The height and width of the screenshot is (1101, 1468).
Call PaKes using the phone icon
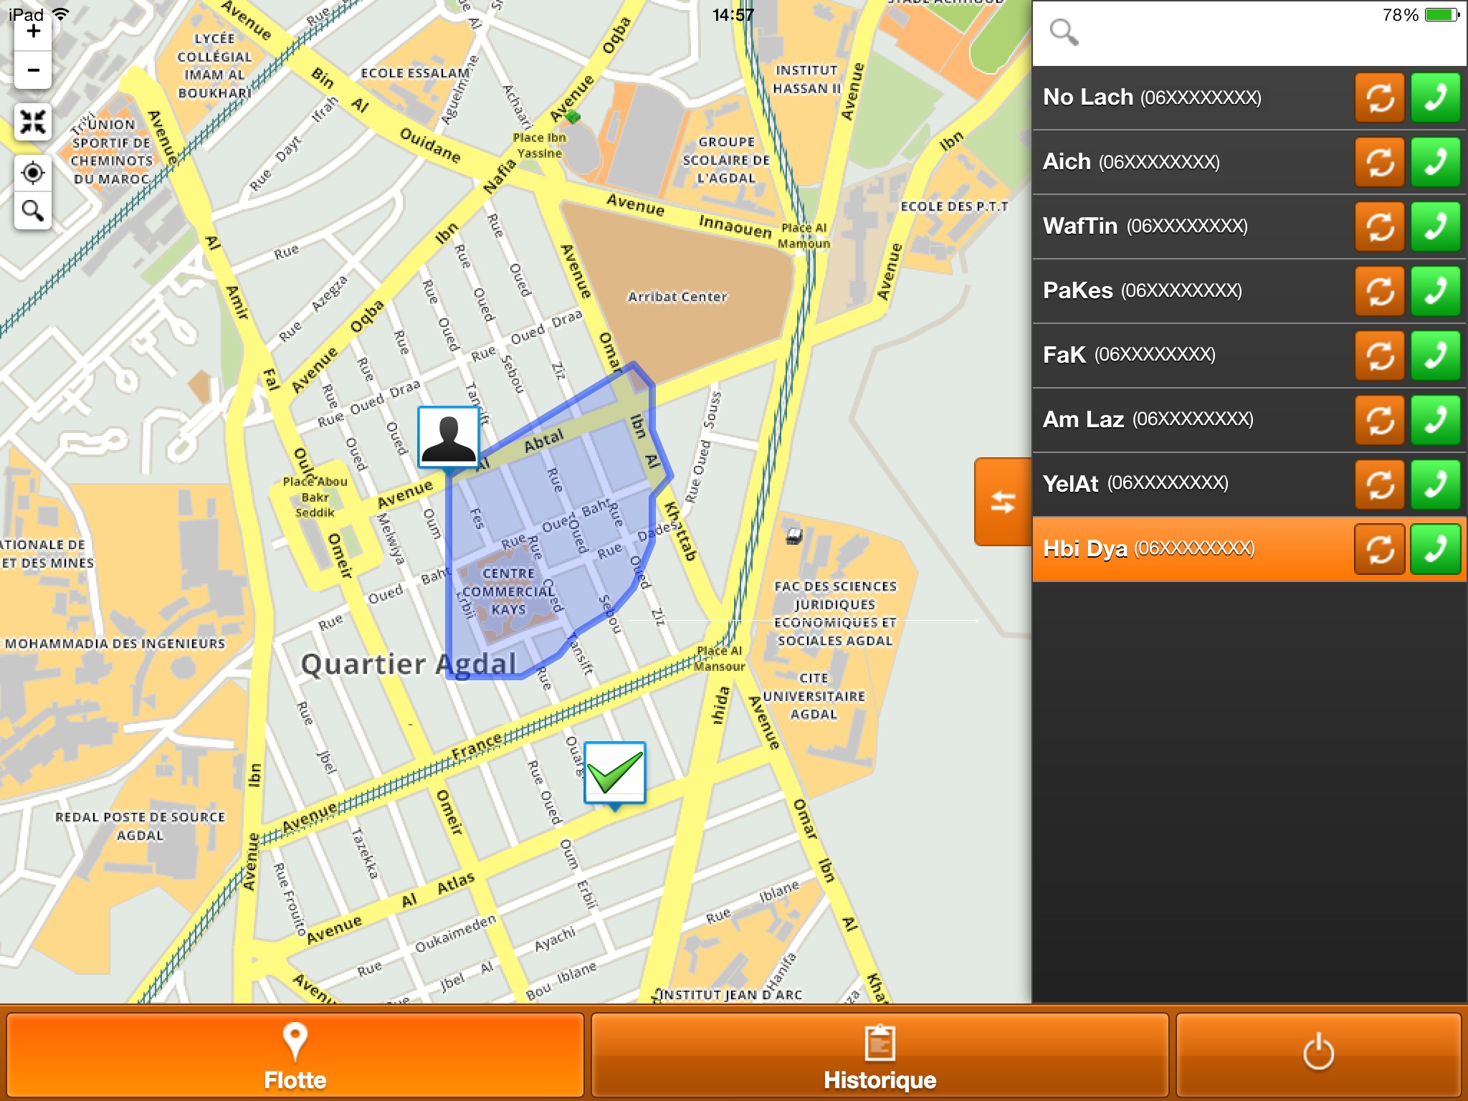pos(1435,291)
